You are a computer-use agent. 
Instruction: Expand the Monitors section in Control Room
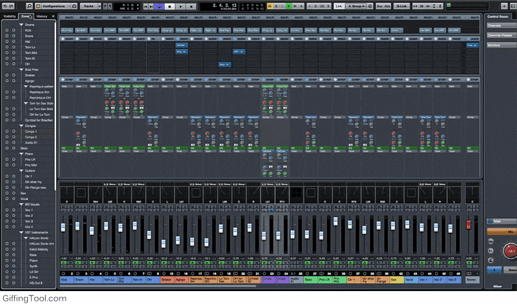[501, 45]
